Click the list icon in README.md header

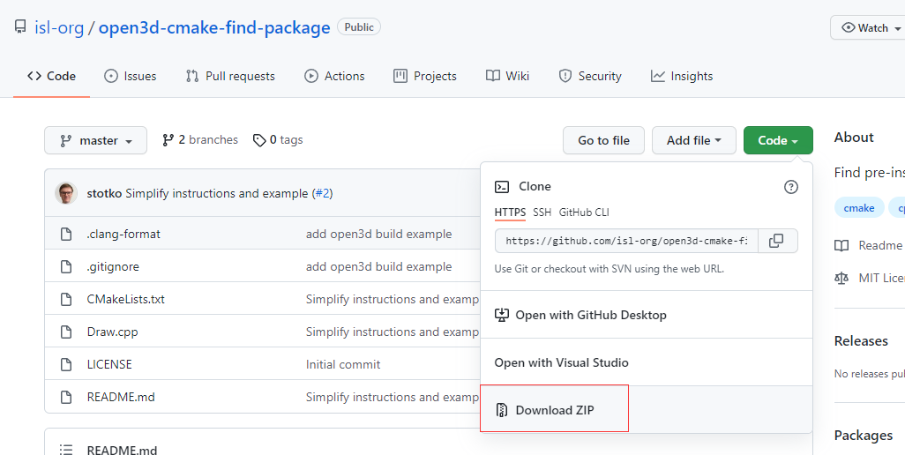point(66,450)
